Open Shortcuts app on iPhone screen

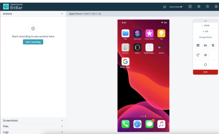point(137,33)
